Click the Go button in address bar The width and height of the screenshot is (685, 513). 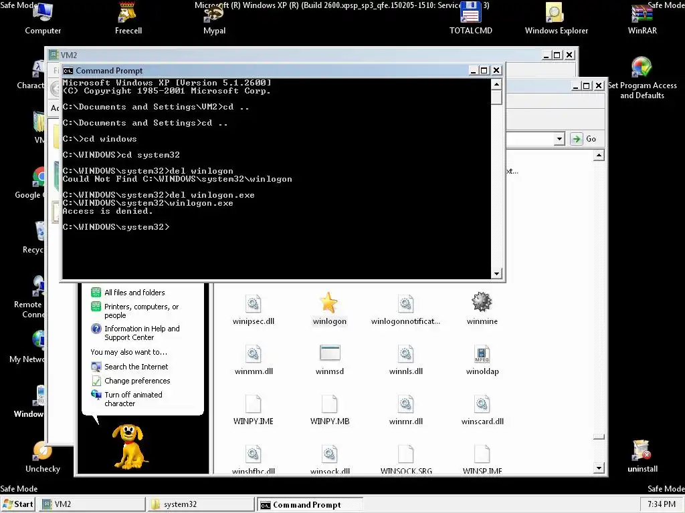click(583, 139)
